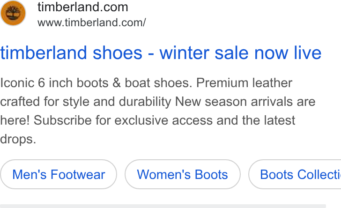Screen dimensions: 341x208
Task: Select the Men's Footwear chip
Action: pos(59,174)
